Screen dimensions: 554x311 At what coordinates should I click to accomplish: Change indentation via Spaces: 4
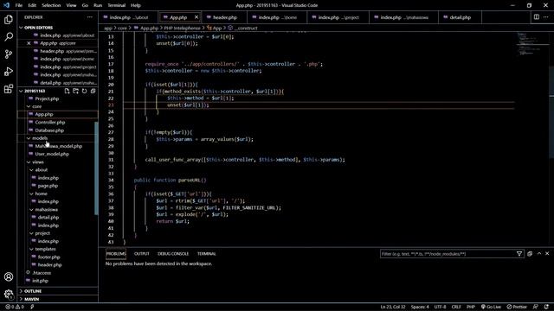tap(420, 307)
